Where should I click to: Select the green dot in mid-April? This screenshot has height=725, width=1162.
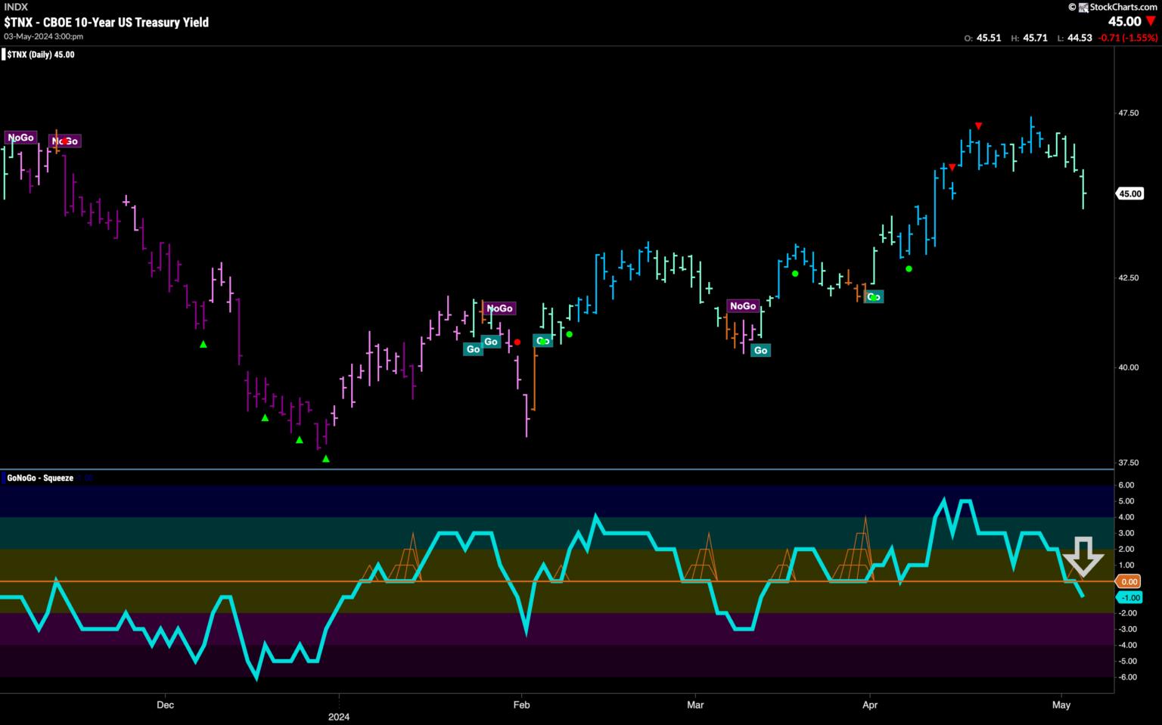(x=909, y=268)
